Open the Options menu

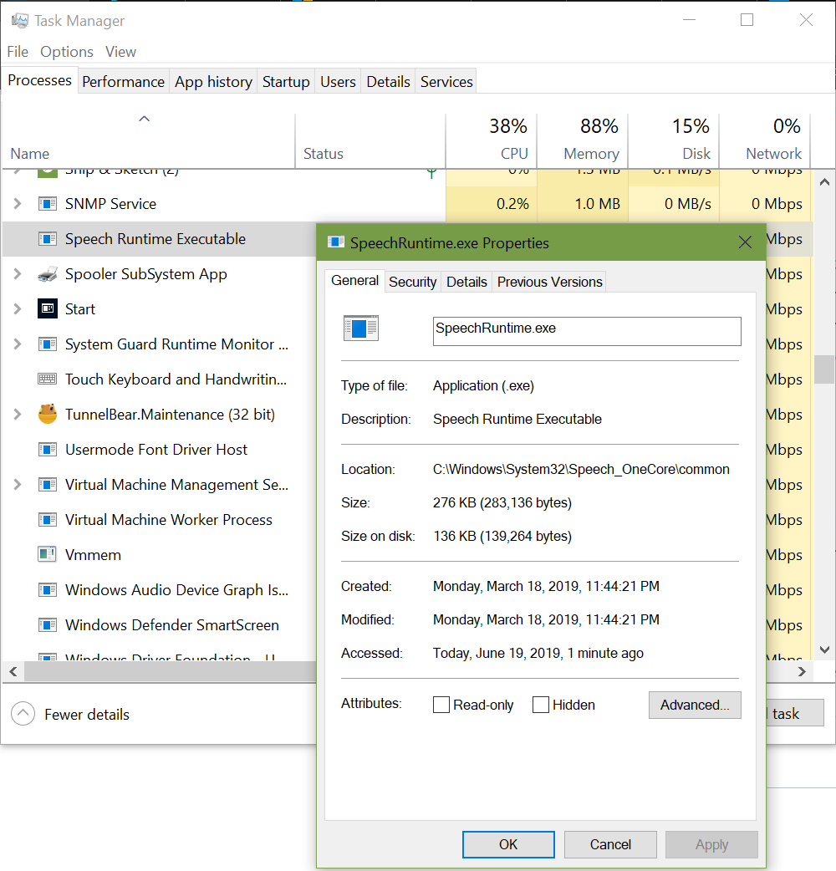click(x=66, y=51)
